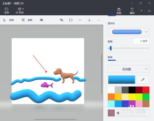The image size is (154, 121).
Task: Toggle the mixed reality view icon
Action: (x=62, y=20)
